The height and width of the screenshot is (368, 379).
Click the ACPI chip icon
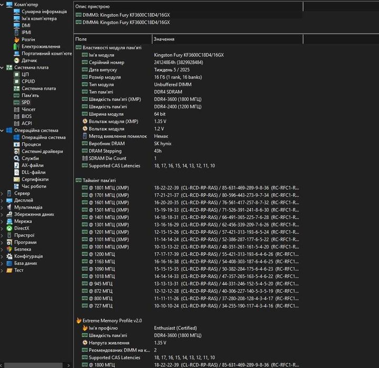tap(17, 124)
